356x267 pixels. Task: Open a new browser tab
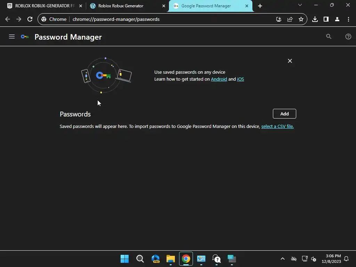(260, 6)
